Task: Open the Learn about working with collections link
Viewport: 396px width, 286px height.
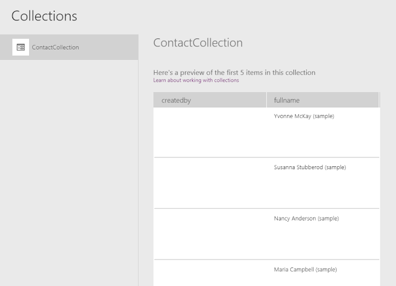Action: coord(196,80)
